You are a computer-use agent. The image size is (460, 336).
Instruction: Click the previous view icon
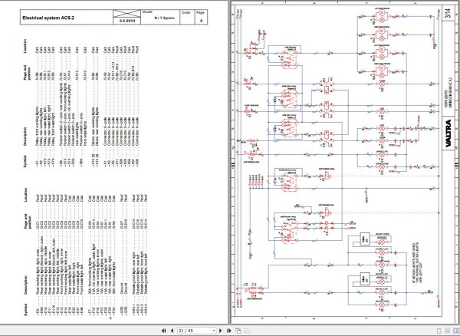pos(238,331)
